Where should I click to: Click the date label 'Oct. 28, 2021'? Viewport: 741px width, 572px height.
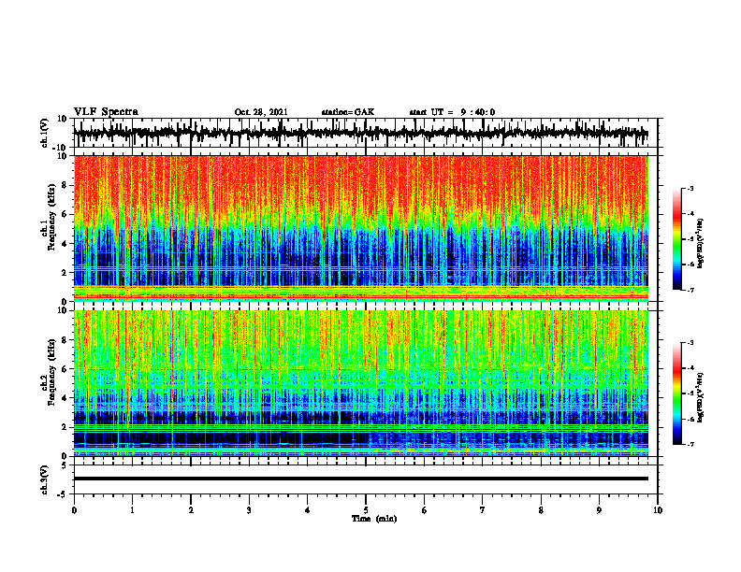(261, 112)
